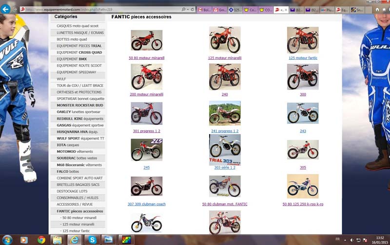Open LUNETTES MASQUE / ECRANS category
Viewport: 390px width, 245px height.
pyautogui.click(x=78, y=33)
